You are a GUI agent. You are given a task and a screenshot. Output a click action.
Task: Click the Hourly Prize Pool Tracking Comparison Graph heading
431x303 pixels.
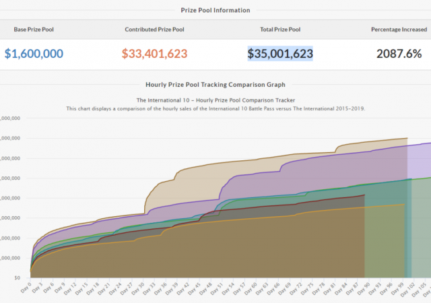[x=215, y=85]
